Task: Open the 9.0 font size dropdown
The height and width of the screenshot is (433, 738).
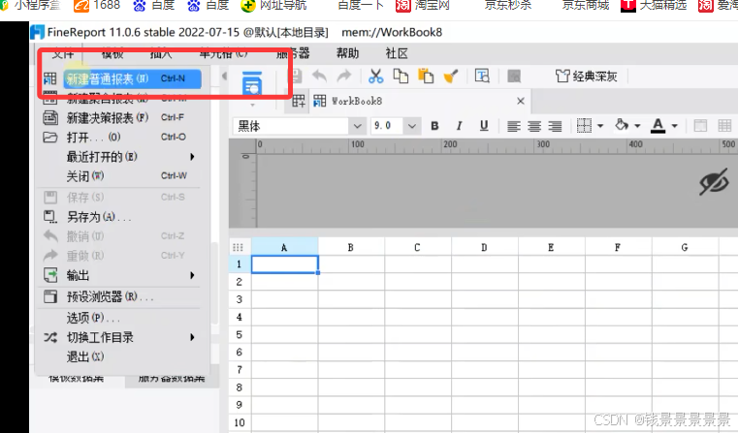Action: [x=412, y=126]
